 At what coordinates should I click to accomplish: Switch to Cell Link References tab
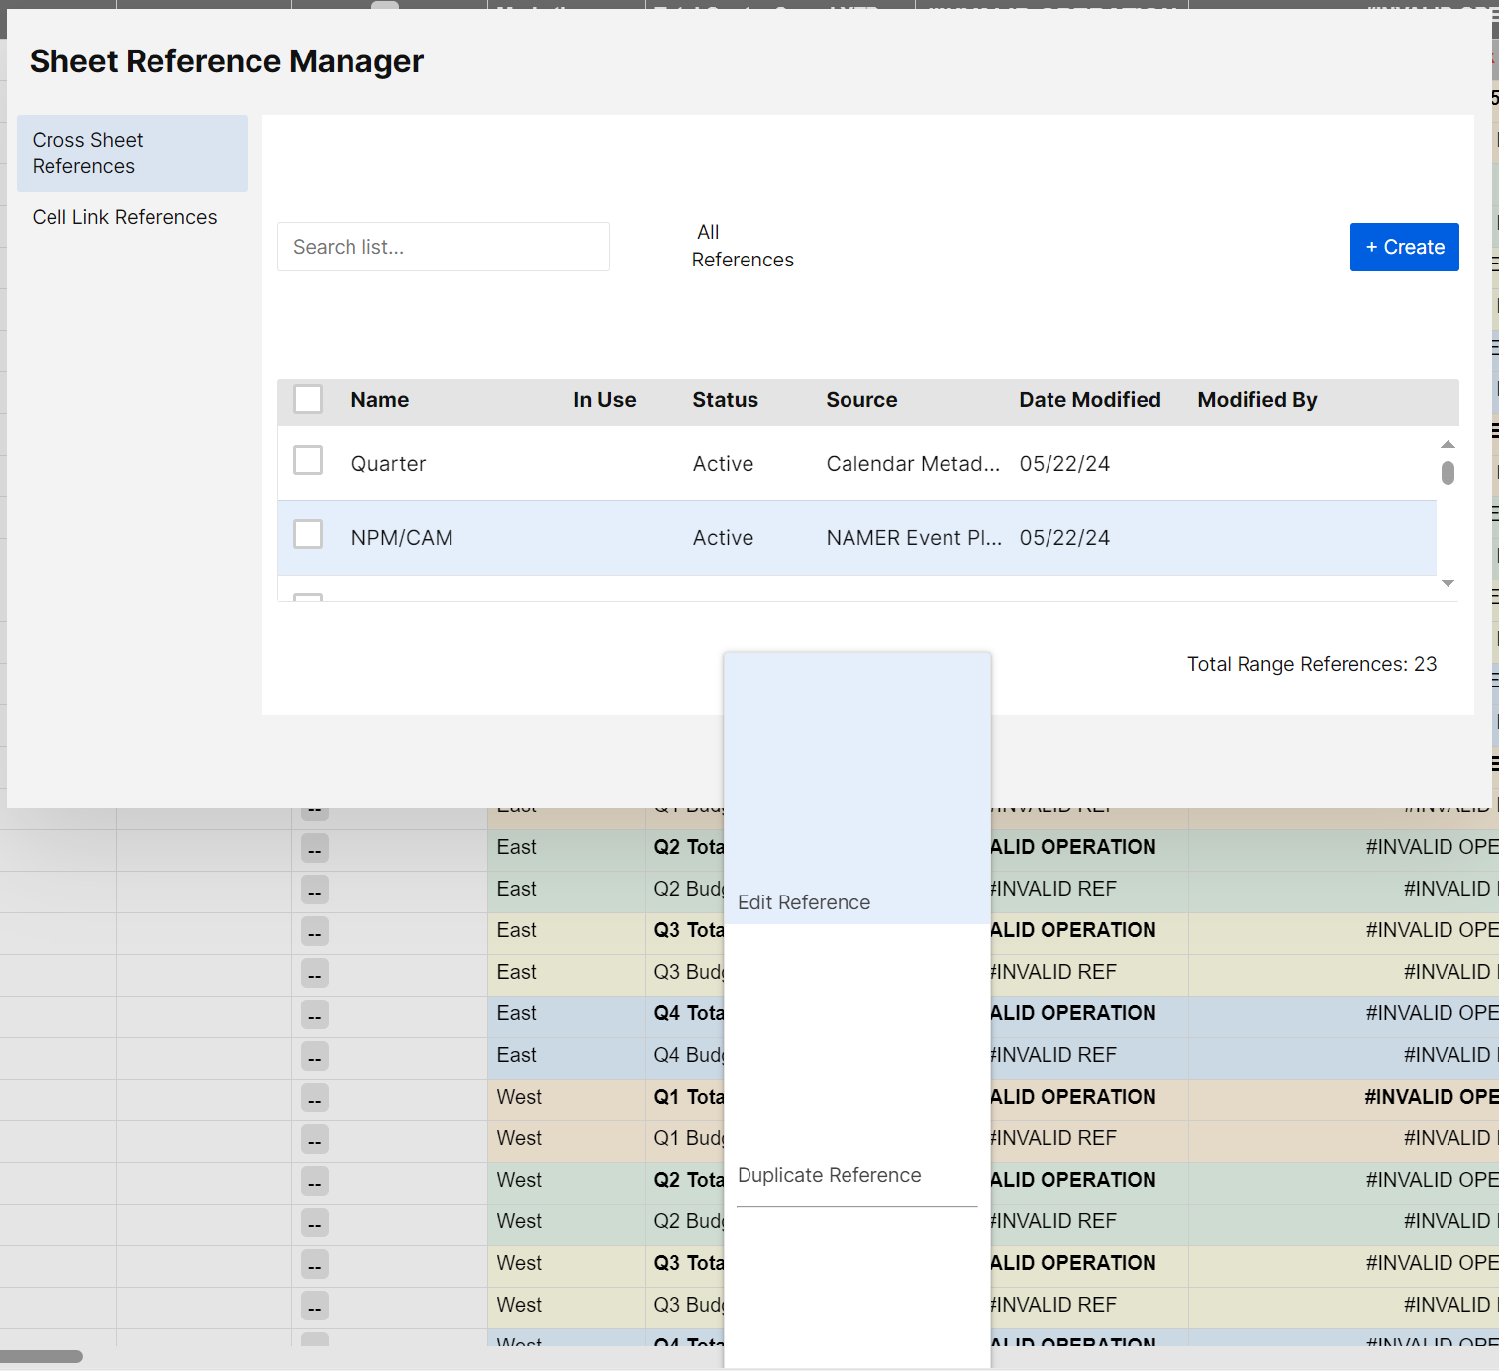coord(125,217)
